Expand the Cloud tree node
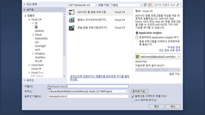This screenshot has width=205, height=115. pos(33,35)
